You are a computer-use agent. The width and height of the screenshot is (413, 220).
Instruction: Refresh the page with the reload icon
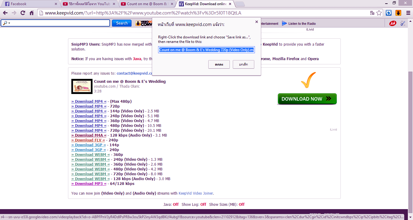[22, 13]
